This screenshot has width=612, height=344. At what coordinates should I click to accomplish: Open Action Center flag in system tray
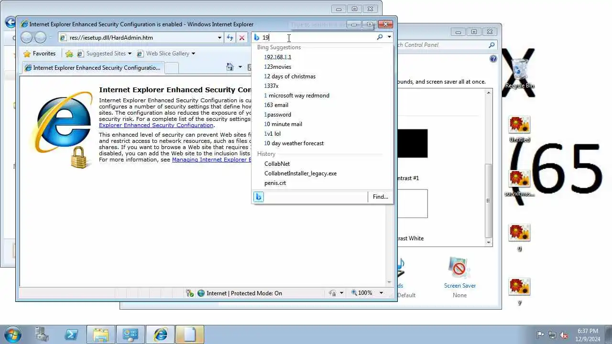tap(541, 335)
